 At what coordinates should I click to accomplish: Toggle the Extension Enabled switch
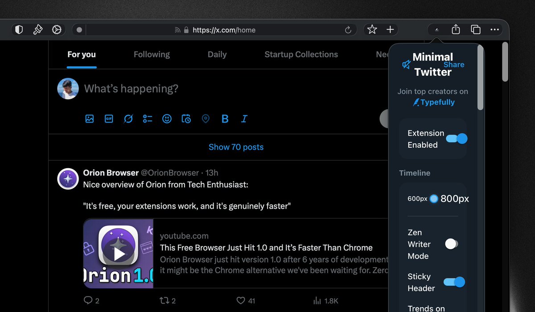(x=457, y=138)
